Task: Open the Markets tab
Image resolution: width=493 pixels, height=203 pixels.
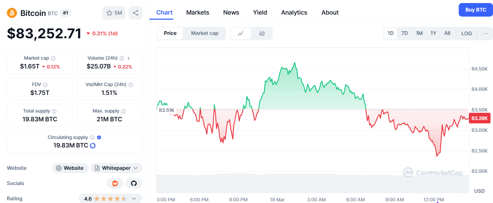Action: (198, 13)
